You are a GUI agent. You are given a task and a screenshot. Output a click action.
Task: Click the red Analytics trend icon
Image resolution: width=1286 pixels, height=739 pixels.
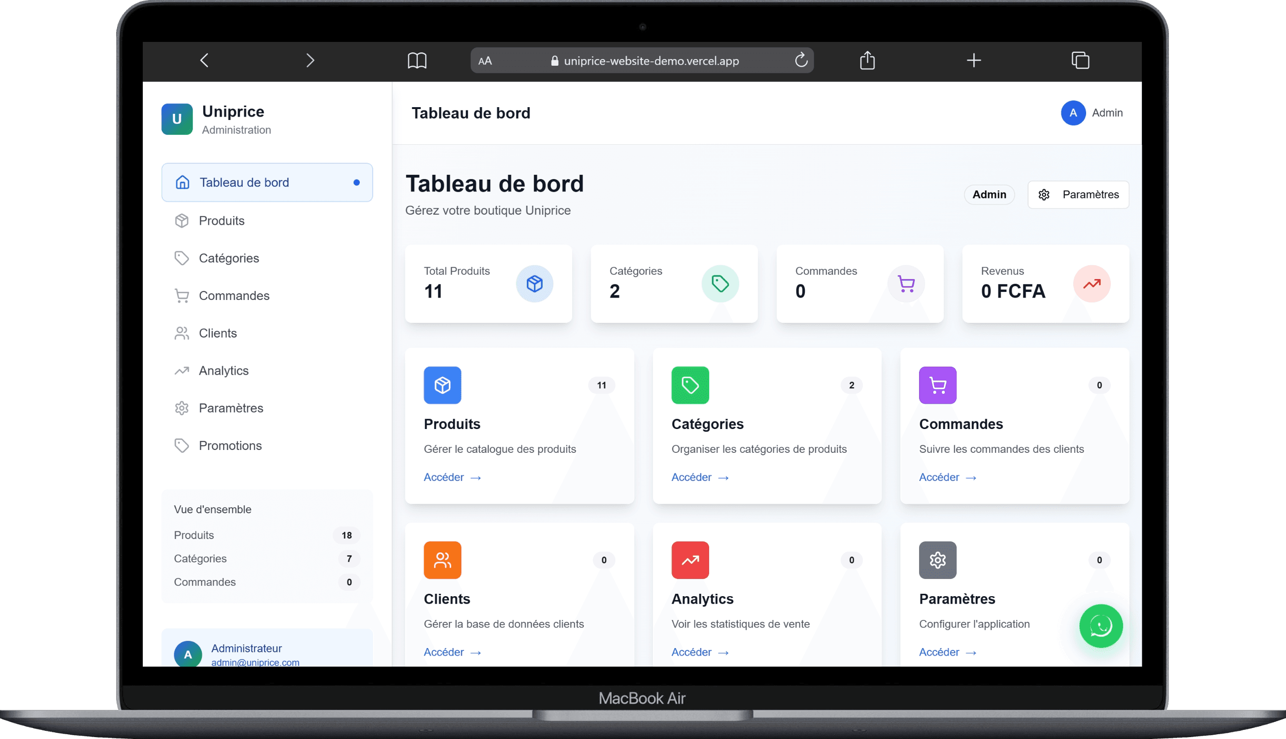[690, 560]
